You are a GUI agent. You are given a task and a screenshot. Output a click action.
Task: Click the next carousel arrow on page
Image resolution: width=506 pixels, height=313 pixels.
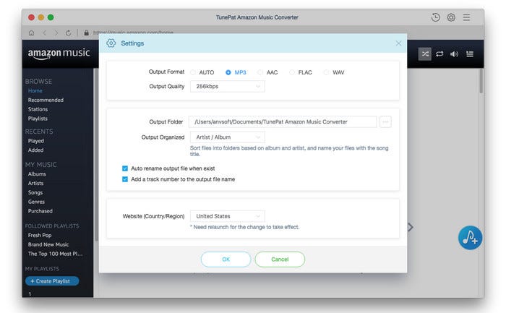[411, 227]
